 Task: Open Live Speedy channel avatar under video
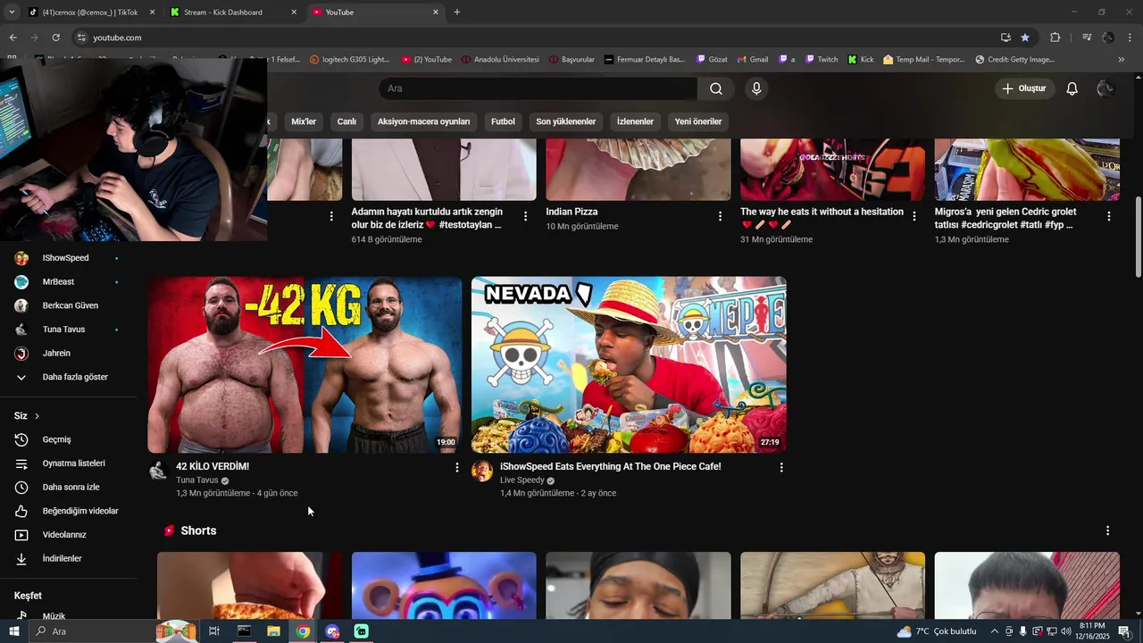pos(482,472)
